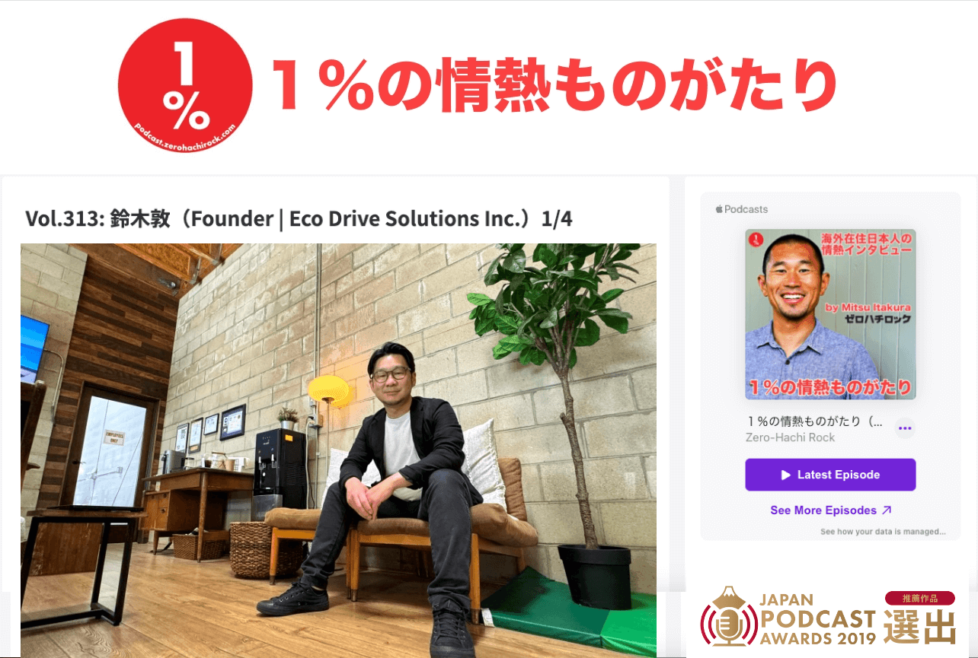Play the Latest Episode

830,475
